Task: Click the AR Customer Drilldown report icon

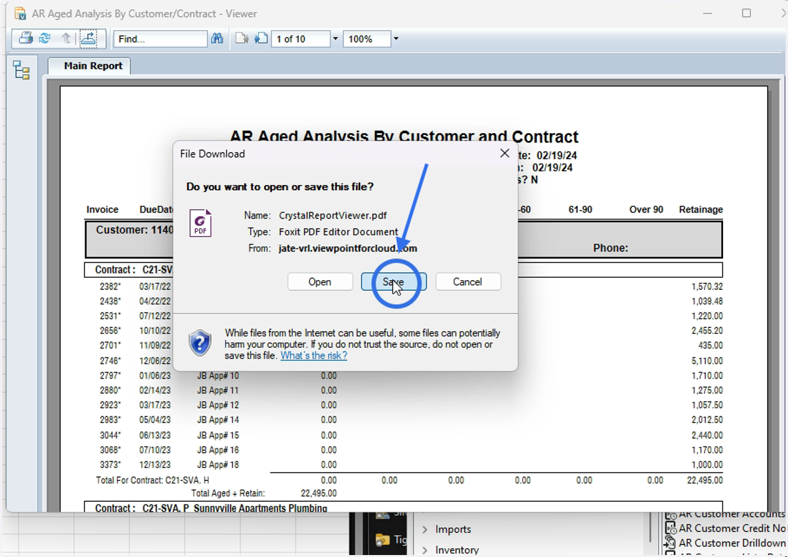Action: (x=670, y=543)
